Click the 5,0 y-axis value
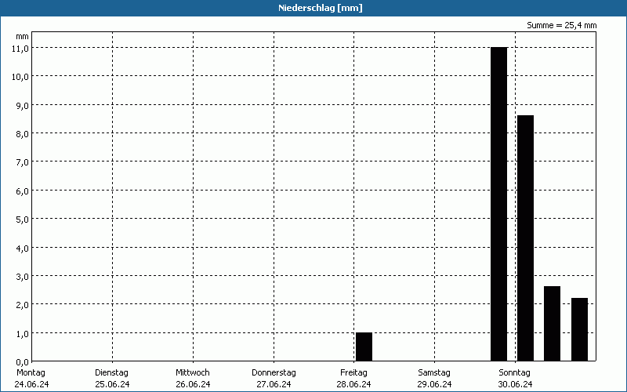 click(x=23, y=220)
